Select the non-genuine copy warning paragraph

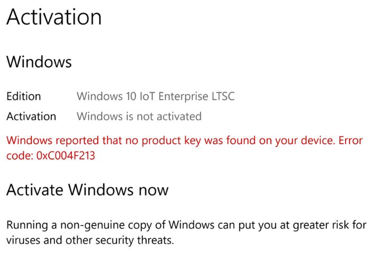click(186, 233)
